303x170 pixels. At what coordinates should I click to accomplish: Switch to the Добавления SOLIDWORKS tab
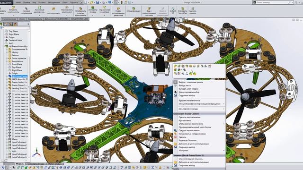(x=56, y=19)
